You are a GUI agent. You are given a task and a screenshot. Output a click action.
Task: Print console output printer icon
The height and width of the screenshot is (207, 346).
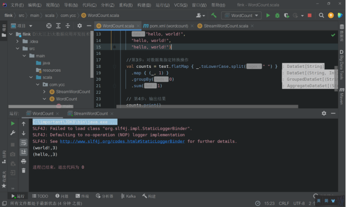point(23,162)
